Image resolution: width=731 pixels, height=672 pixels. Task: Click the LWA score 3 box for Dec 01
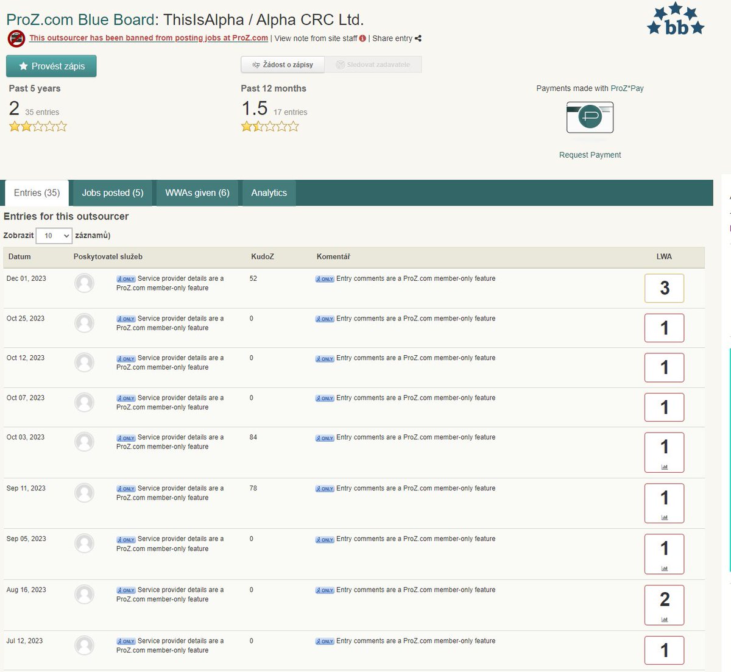click(665, 288)
